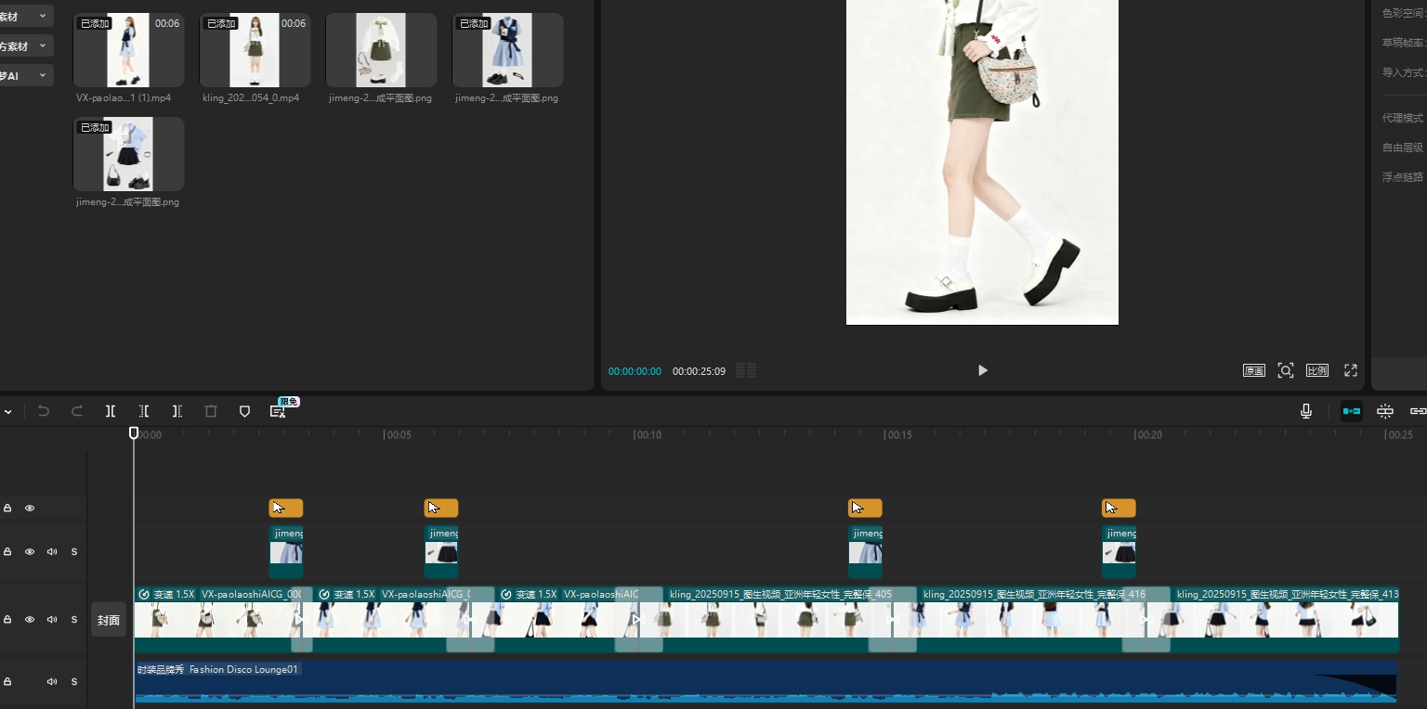Select the kling clip ending in _405
This screenshot has width=1427, height=709.
[766, 619]
